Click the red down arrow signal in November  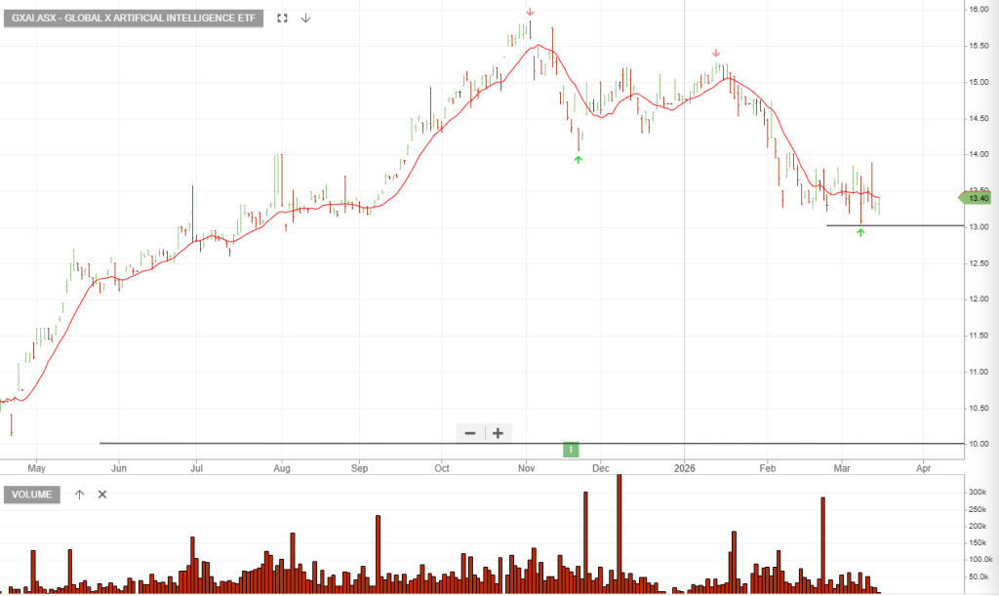pos(530,13)
